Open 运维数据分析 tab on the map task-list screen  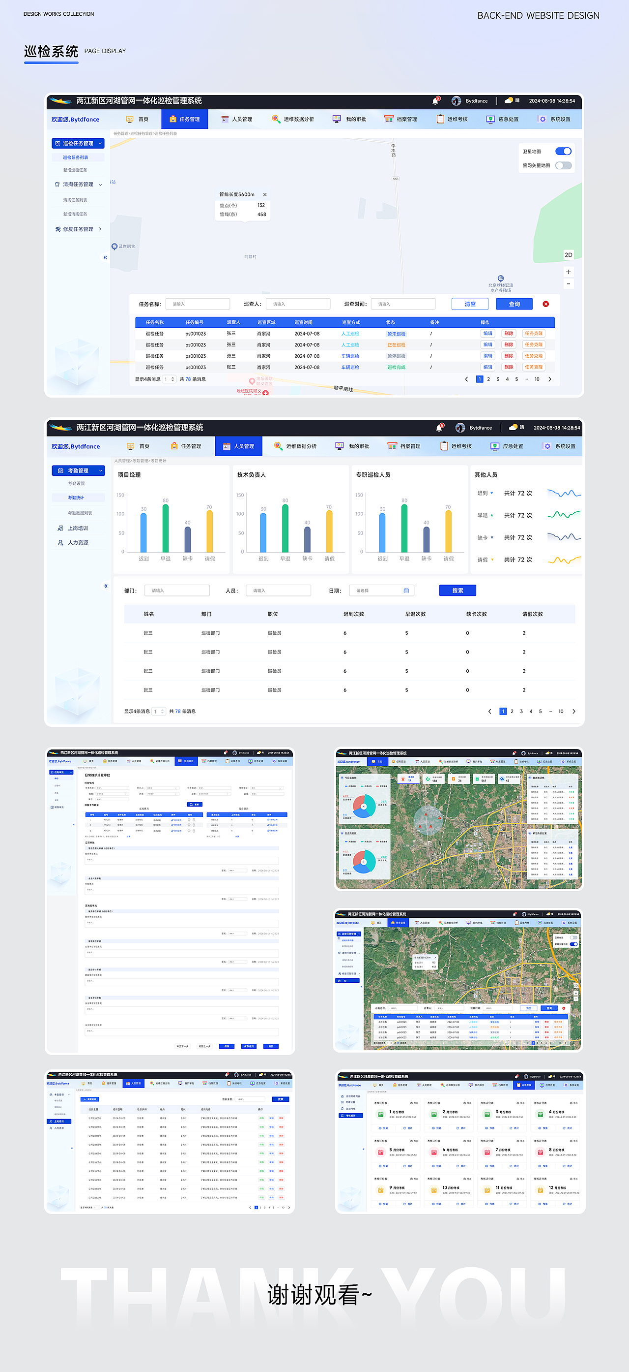click(x=293, y=119)
